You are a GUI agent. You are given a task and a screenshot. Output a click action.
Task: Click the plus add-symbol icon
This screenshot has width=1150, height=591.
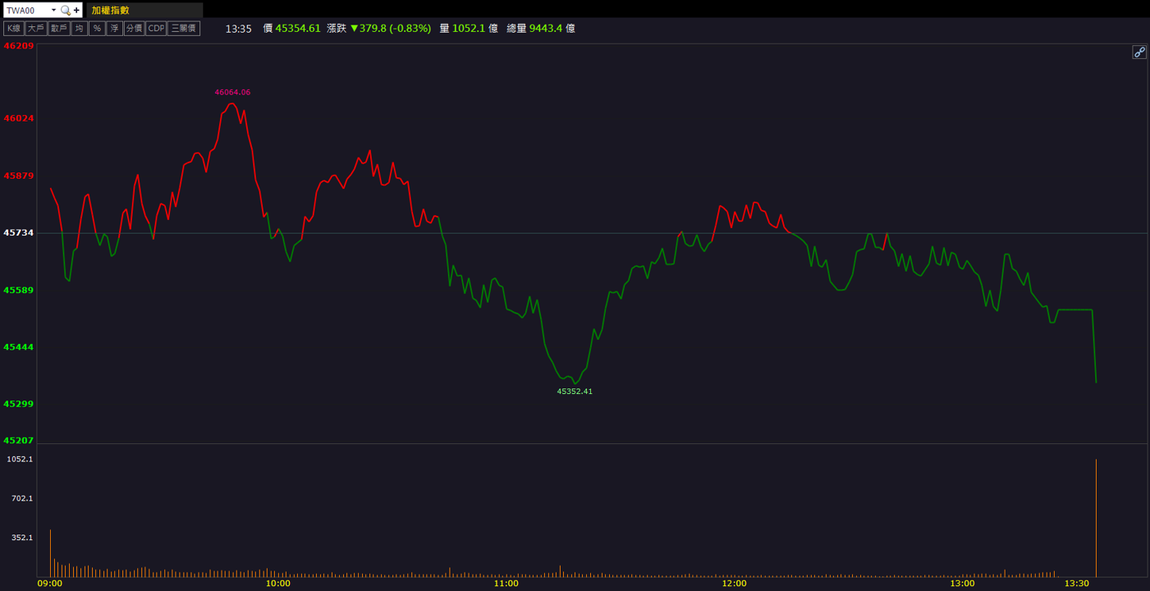(76, 11)
